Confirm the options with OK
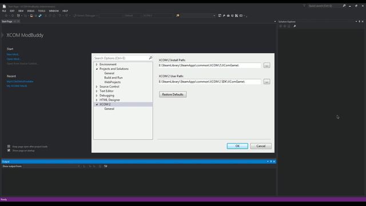 coord(237,146)
